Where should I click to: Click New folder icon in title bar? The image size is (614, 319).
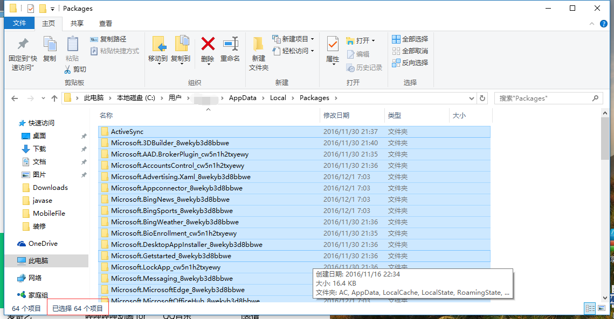coord(43,8)
